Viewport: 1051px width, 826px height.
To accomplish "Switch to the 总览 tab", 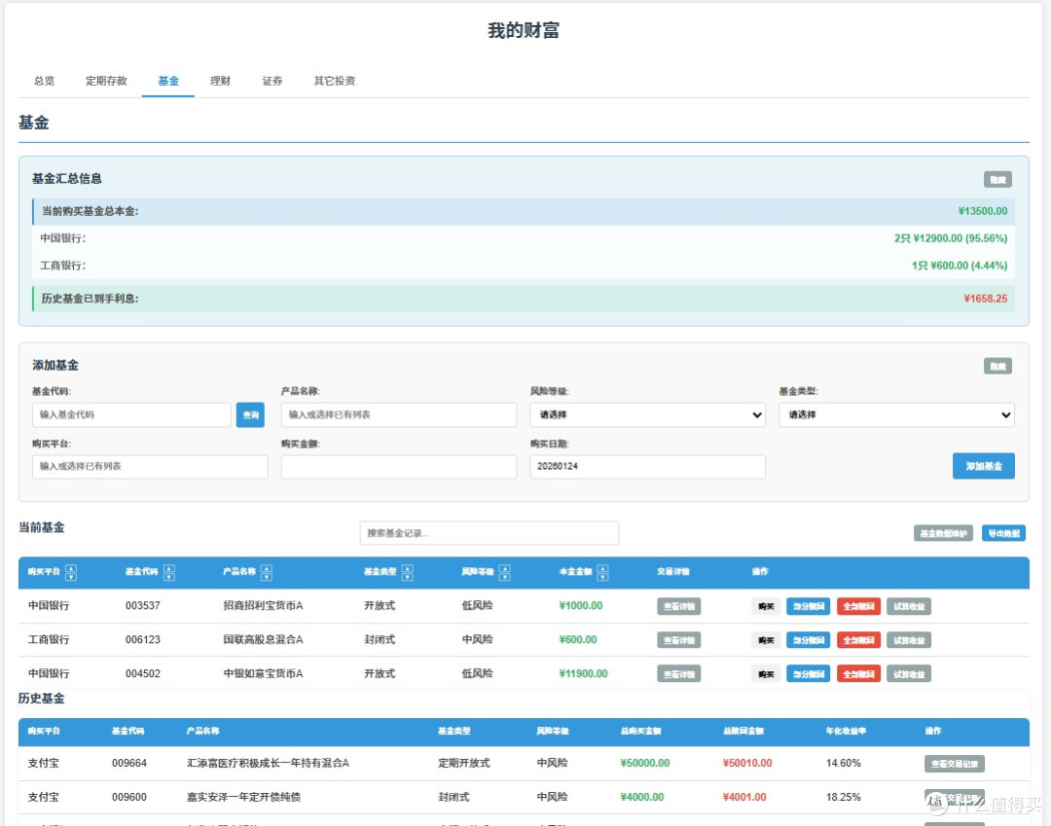I will click(x=44, y=81).
